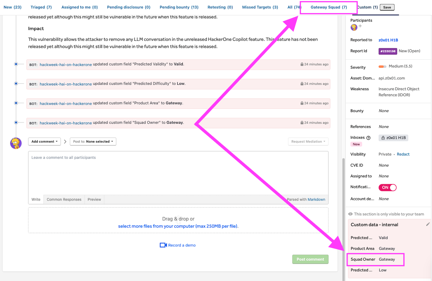Screen dimensions: 432x281
Task: Open the Post to: None selected dropdown
Action: pos(93,142)
